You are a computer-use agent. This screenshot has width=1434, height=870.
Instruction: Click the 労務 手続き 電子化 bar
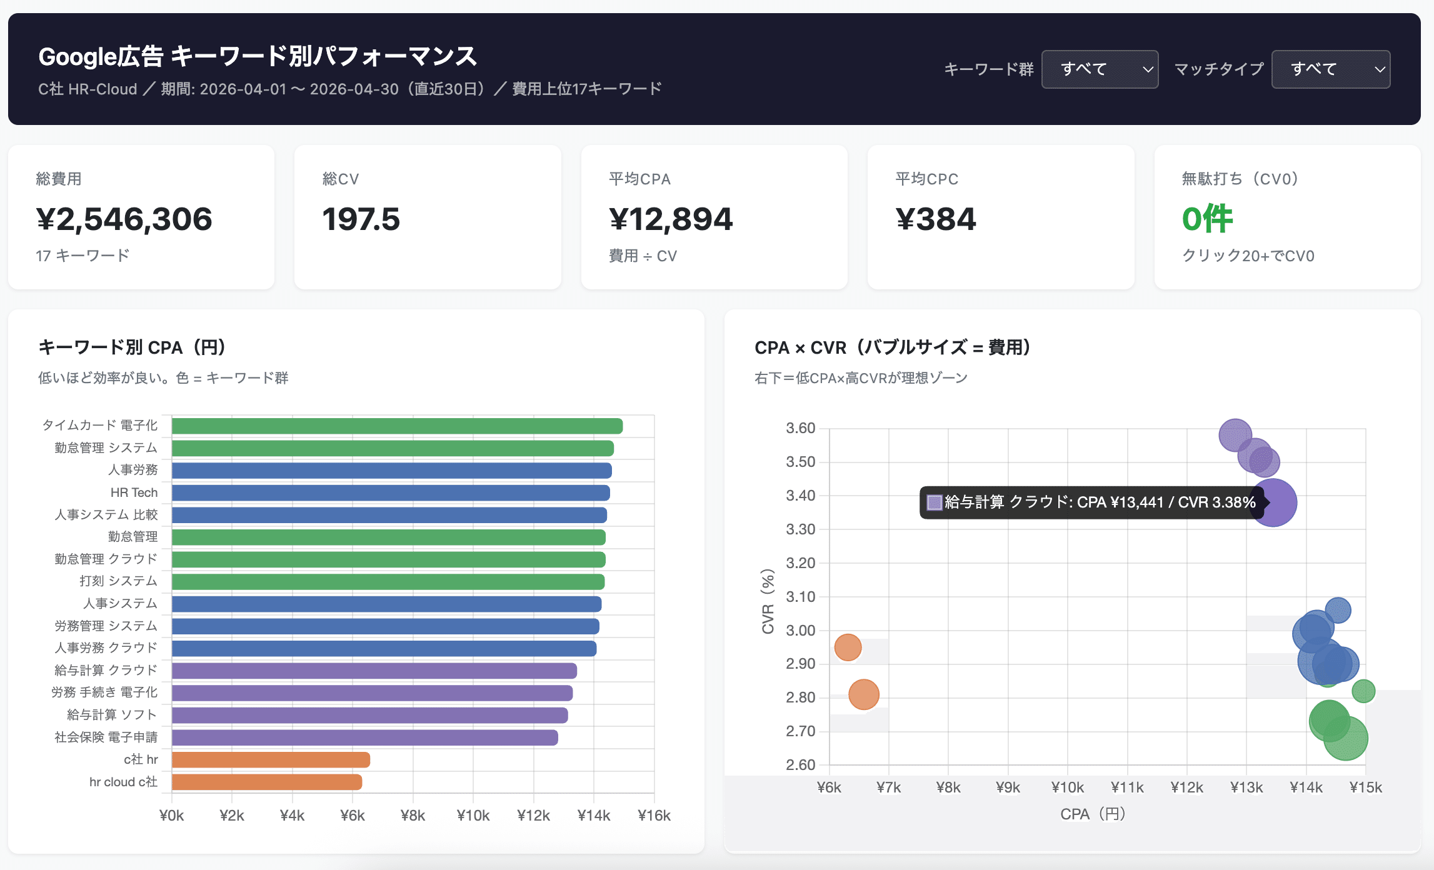[373, 693]
